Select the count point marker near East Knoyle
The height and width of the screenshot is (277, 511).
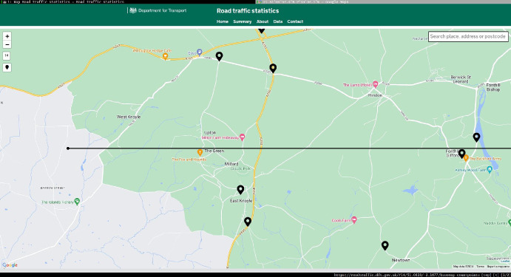tap(240, 189)
